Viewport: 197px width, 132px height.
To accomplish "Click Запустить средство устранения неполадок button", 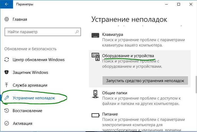I will [145, 80].
